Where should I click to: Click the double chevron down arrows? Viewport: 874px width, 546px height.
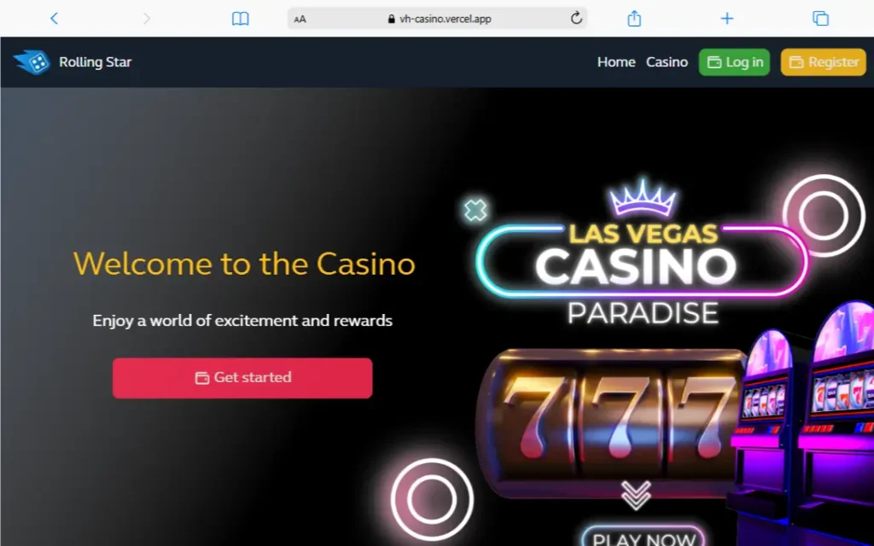click(x=636, y=495)
